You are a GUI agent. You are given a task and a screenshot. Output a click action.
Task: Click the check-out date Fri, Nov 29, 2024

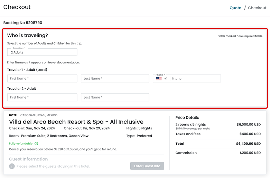tap(96, 128)
